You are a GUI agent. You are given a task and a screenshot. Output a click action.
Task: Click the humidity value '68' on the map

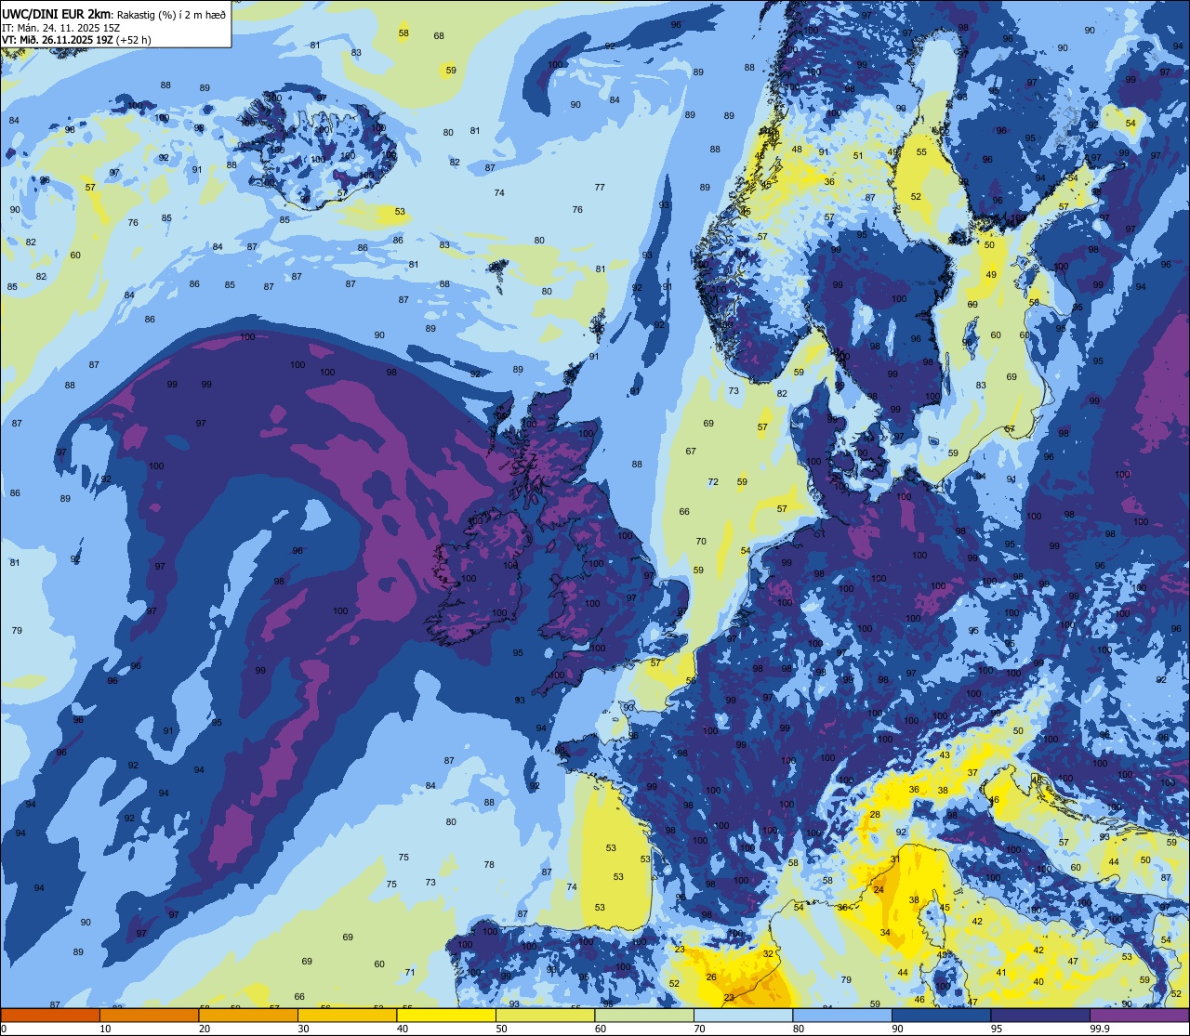point(439,36)
